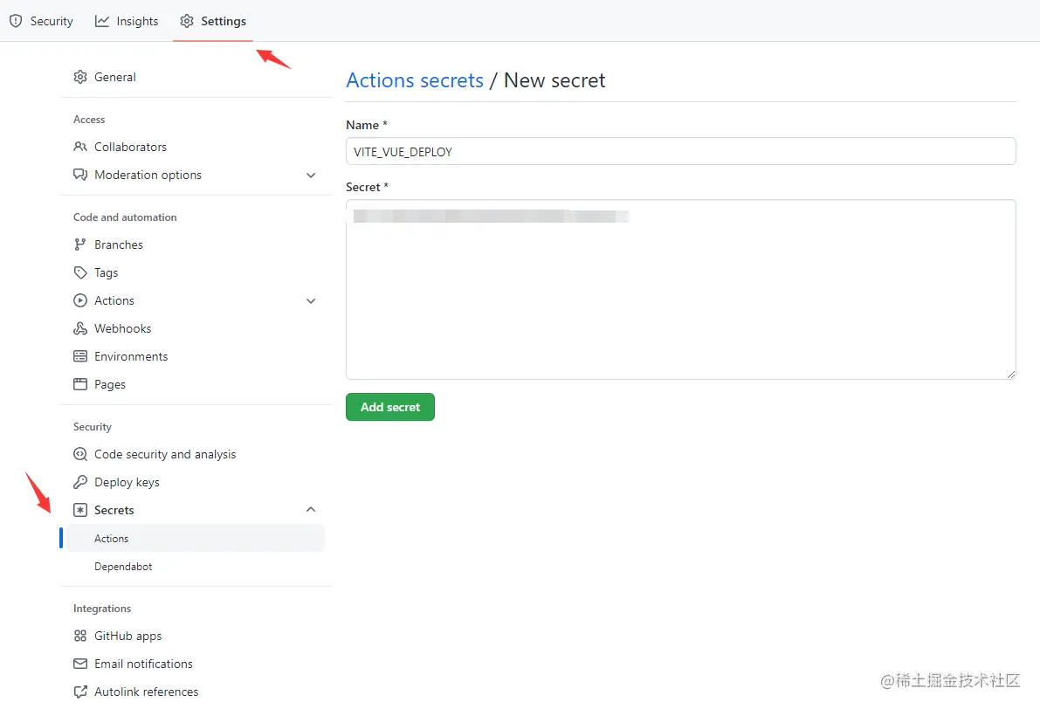The image size is (1040, 709).
Task: Click the Actions play-circle icon
Action: [80, 300]
